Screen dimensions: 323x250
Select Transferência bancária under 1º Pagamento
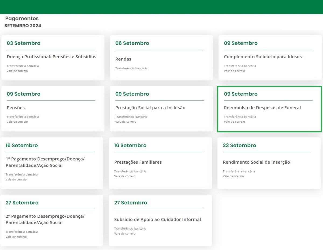(x=22, y=174)
